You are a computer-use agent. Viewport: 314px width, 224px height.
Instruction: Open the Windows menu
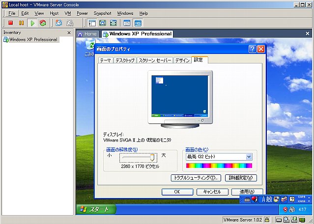pyautogui.click(x=125, y=13)
